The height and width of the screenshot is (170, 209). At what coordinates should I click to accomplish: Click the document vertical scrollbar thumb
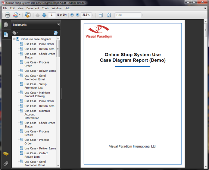click(x=205, y=30)
